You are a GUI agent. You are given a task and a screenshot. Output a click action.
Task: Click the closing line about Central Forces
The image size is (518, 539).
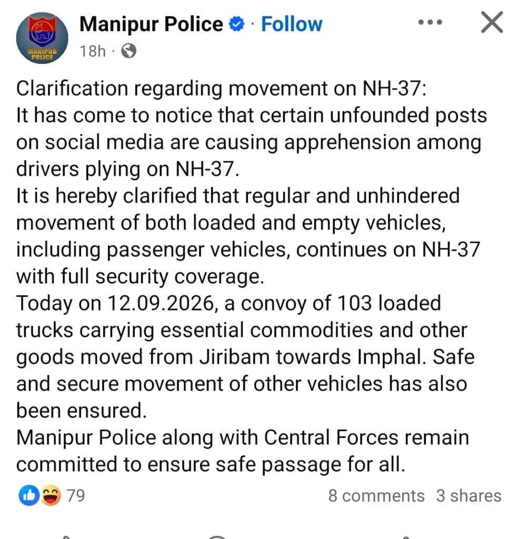[243, 451]
